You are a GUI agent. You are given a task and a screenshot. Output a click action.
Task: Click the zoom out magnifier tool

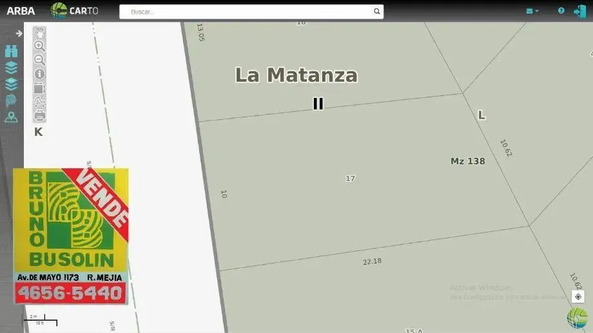pyautogui.click(x=39, y=60)
